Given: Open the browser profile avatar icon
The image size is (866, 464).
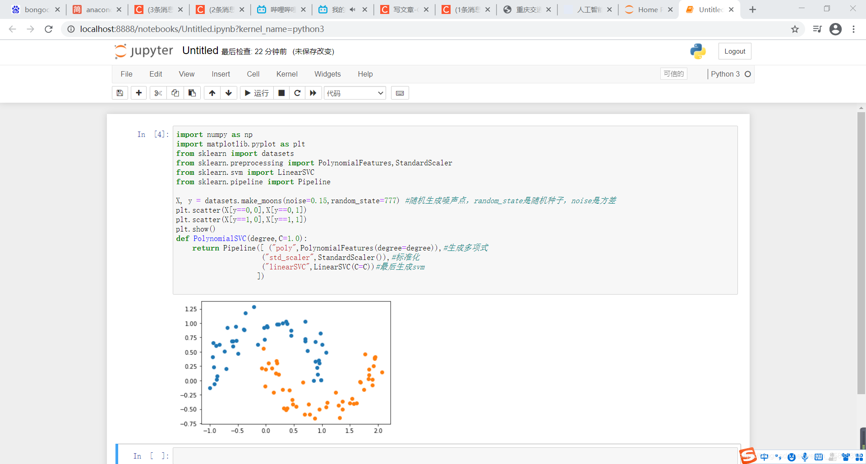Looking at the screenshot, I should 835,29.
